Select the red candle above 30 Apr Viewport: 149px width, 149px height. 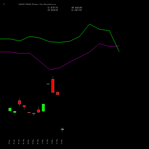point(19,102)
